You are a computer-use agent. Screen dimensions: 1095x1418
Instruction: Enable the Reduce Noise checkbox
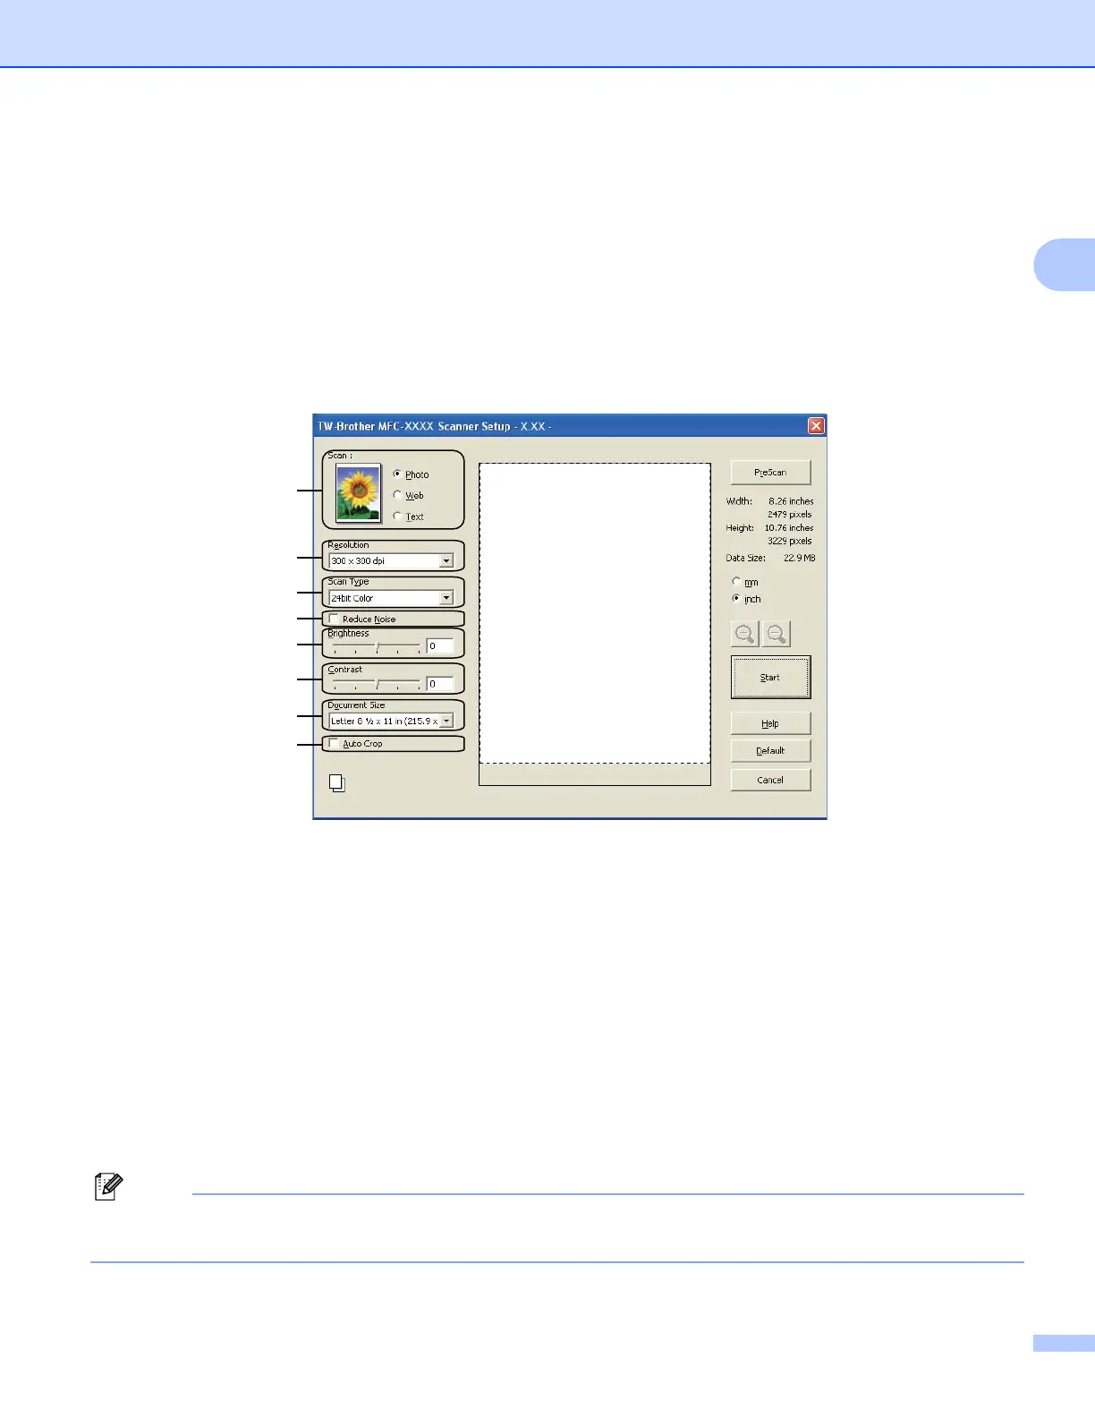pos(334,619)
